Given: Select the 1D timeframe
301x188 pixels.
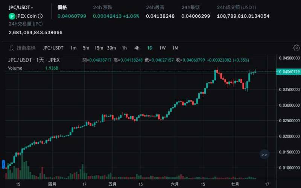Looking at the screenshot, I should (x=150, y=48).
